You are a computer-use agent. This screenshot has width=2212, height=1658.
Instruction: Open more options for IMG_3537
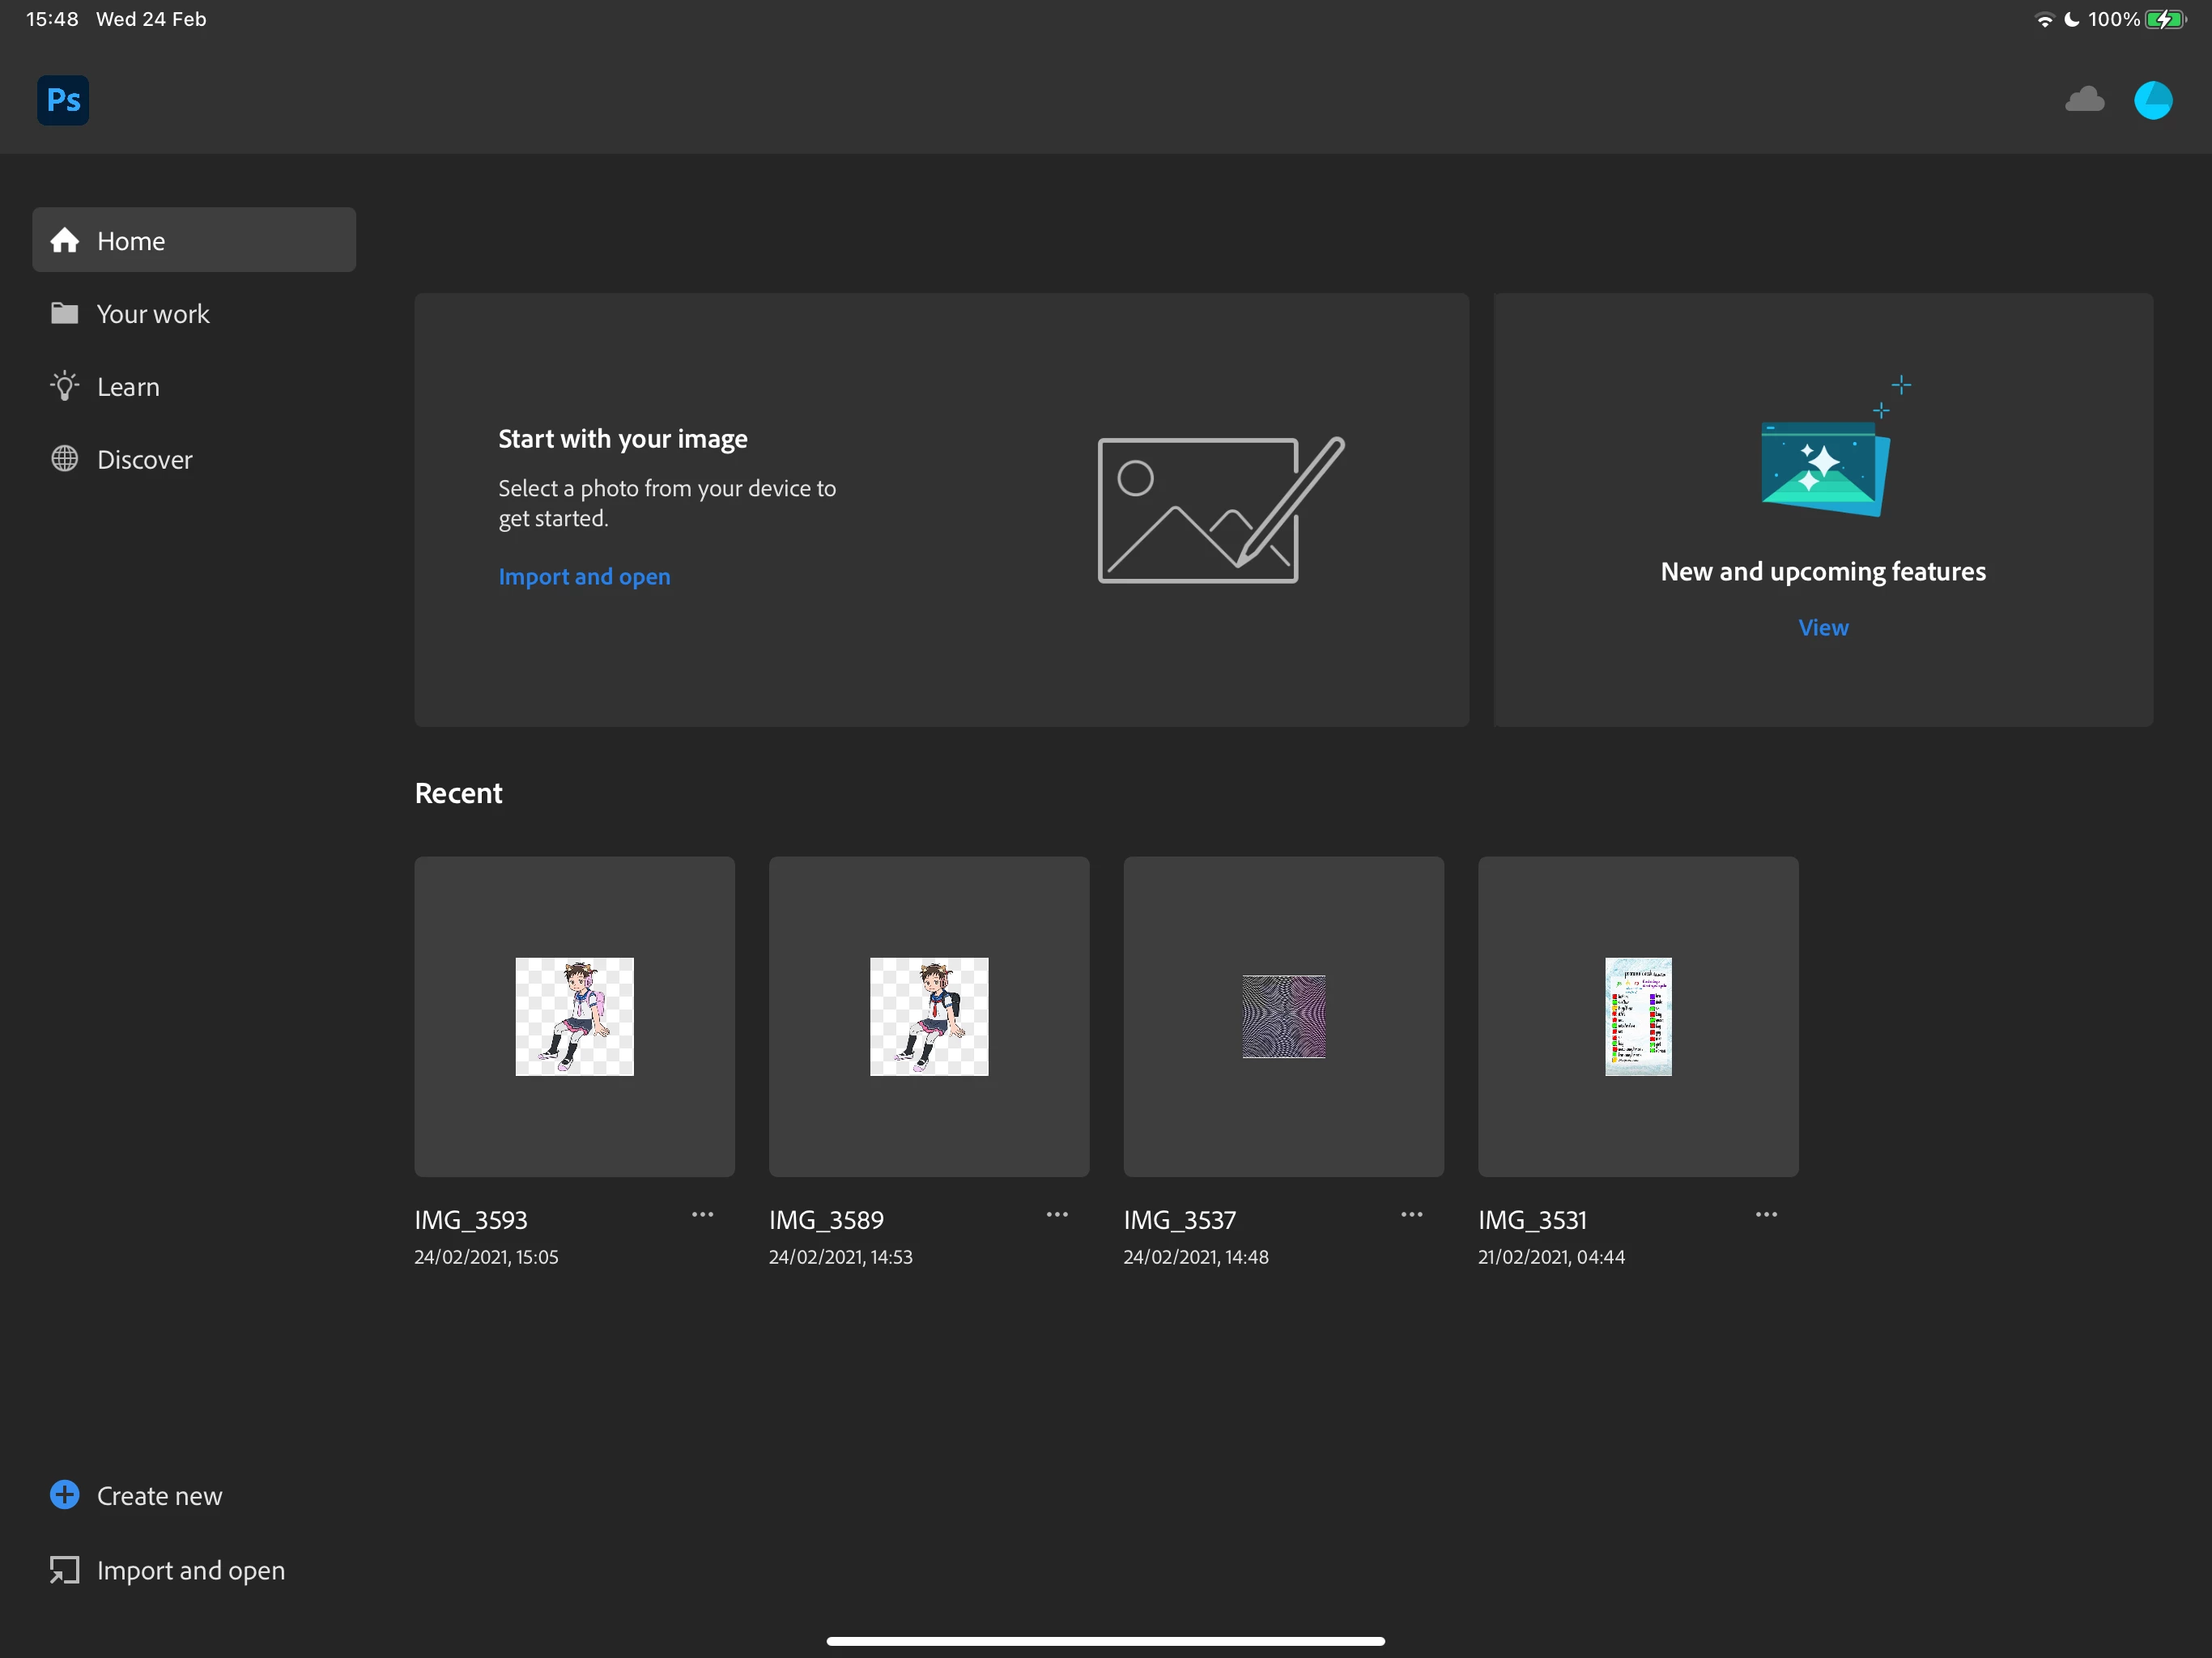1412,1215
